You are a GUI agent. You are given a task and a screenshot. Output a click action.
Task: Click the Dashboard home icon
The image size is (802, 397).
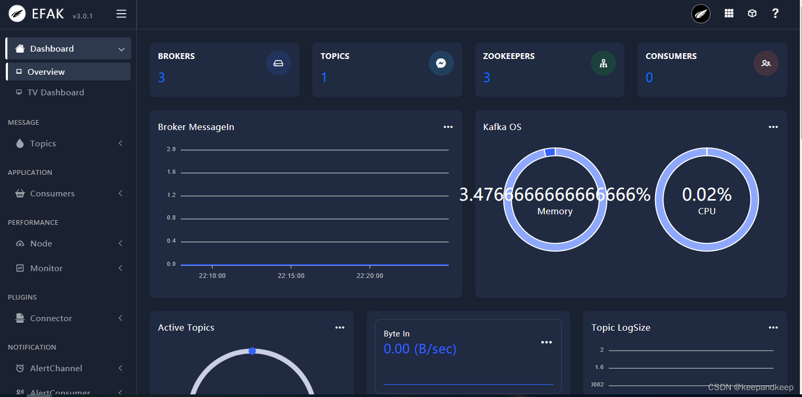click(20, 48)
